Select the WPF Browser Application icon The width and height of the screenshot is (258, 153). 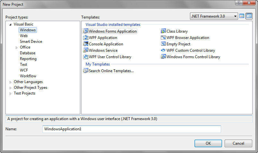(163, 38)
